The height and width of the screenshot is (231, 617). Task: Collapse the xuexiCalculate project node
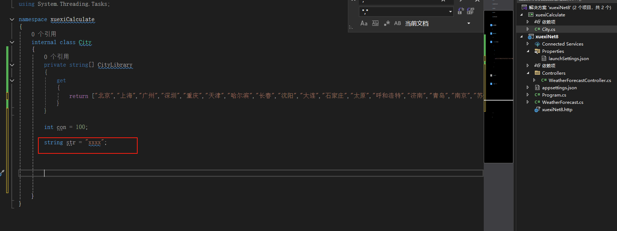click(521, 15)
